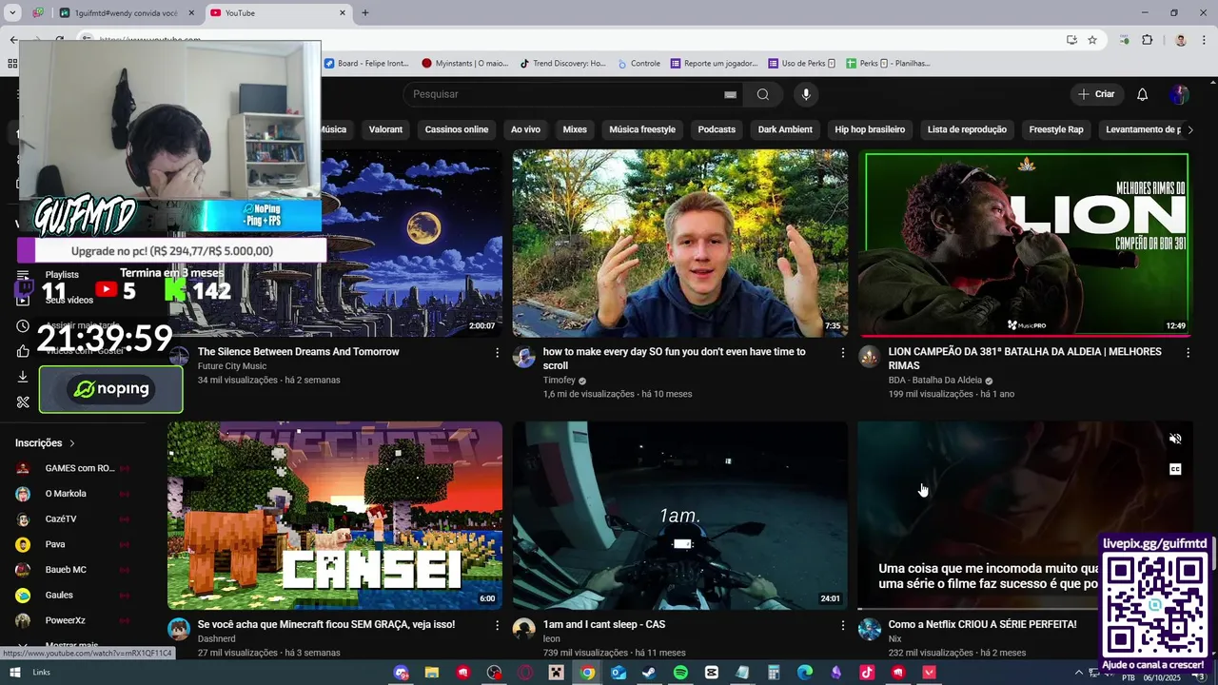Open Myinstants bookmark
This screenshot has height=685, width=1218.
click(465, 64)
